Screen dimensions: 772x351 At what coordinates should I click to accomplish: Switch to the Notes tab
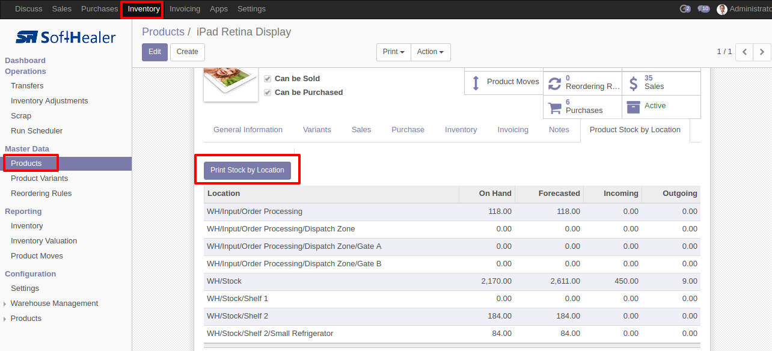click(x=559, y=130)
